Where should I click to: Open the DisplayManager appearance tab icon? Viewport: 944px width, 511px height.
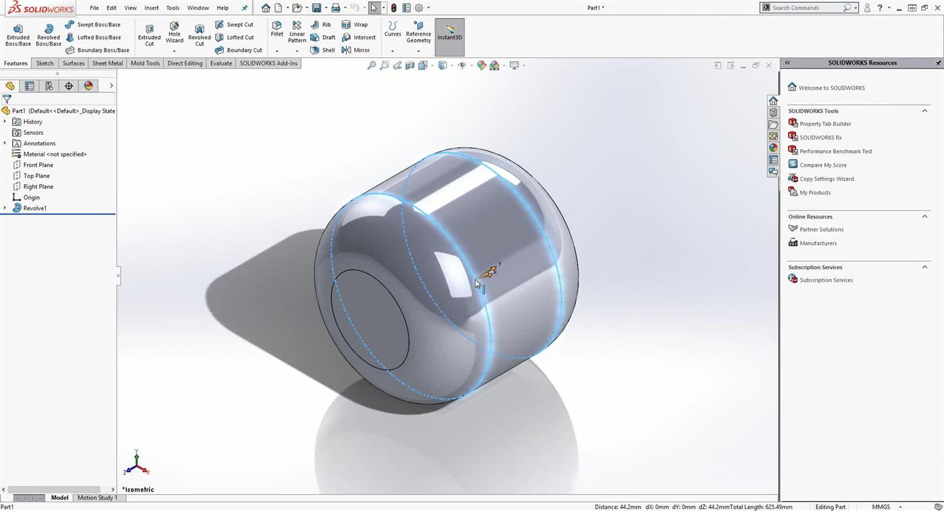[x=88, y=86]
